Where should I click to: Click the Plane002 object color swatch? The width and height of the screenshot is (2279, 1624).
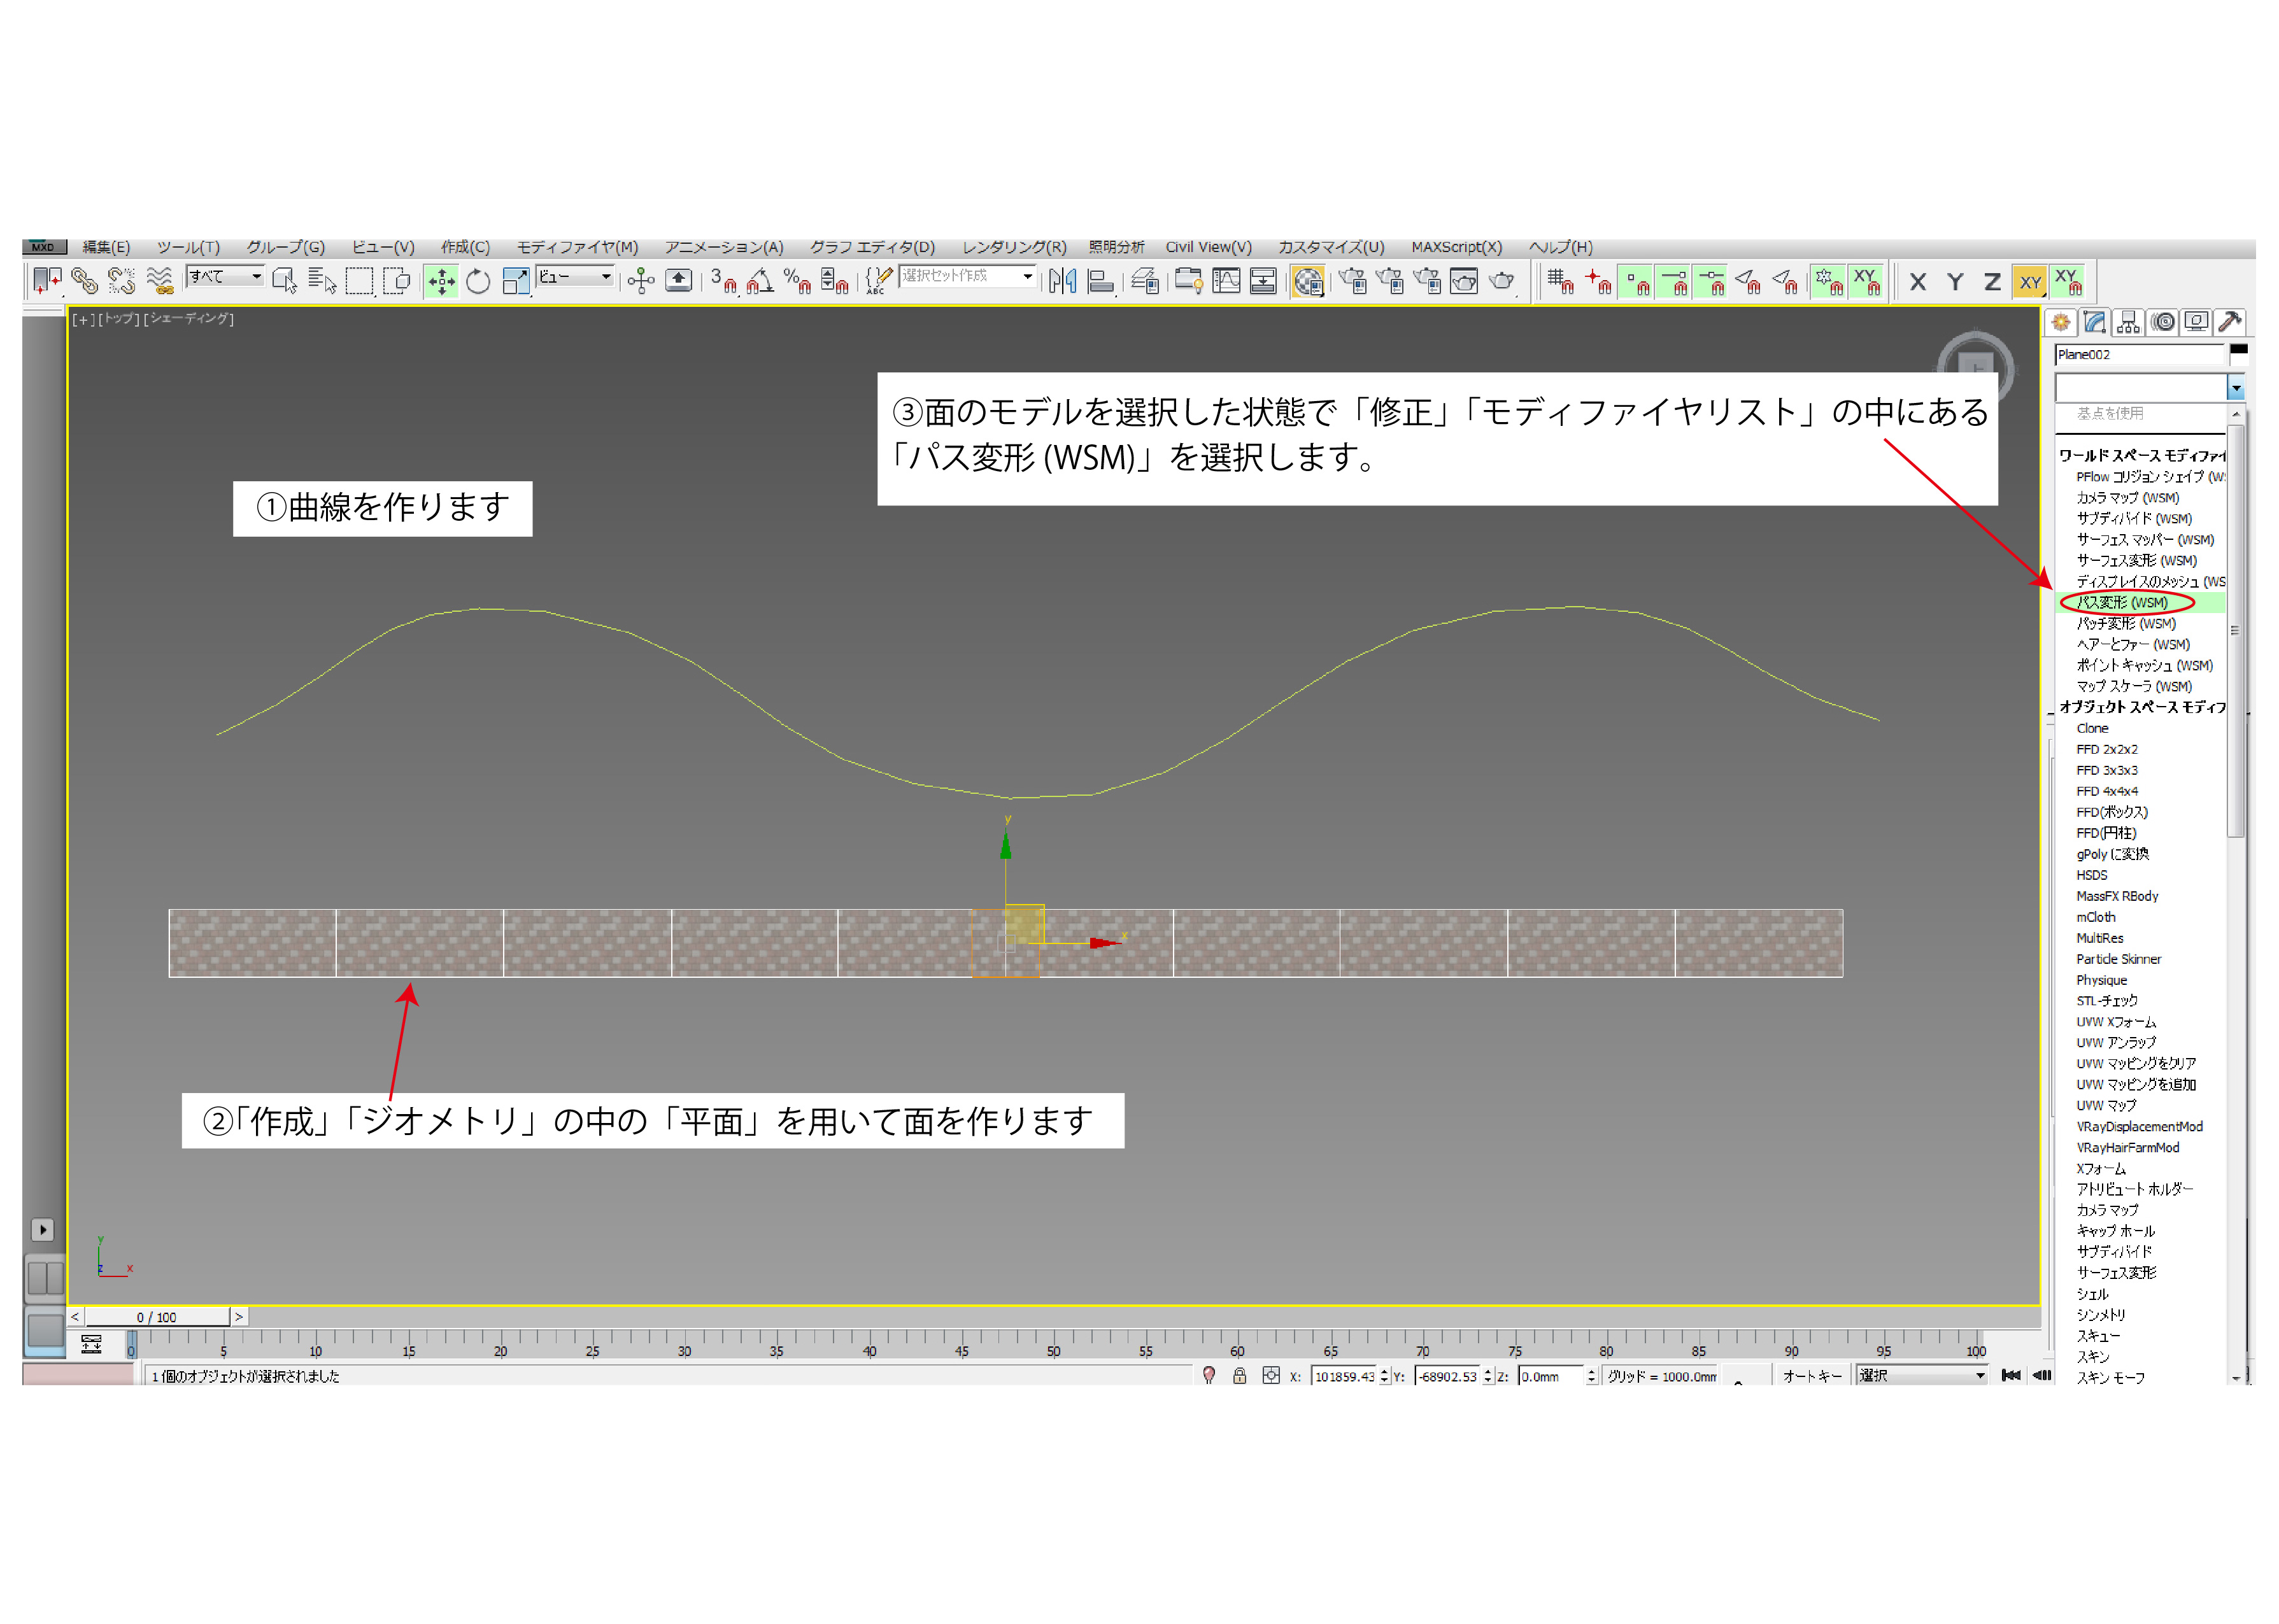(x=2239, y=350)
